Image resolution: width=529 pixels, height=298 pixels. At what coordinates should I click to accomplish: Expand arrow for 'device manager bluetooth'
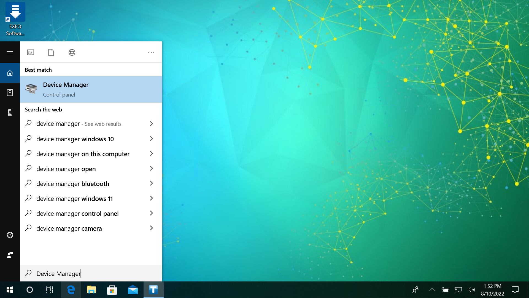click(151, 183)
